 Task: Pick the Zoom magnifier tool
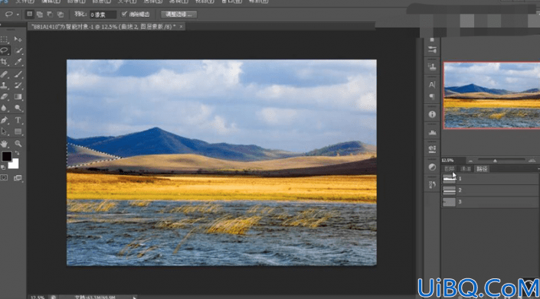(18, 143)
